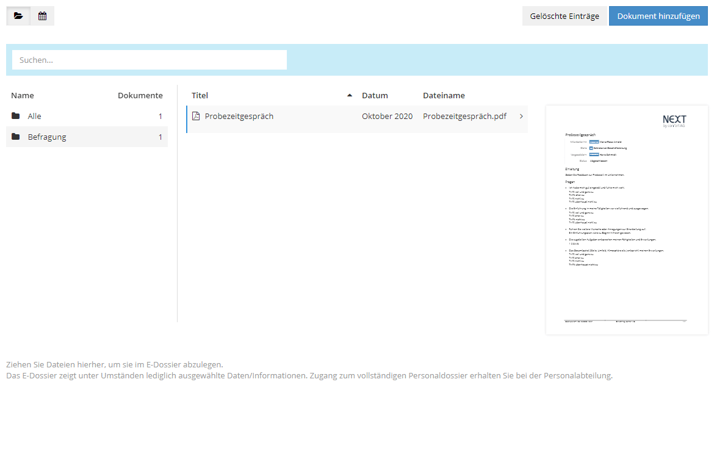Sort documents by the Dateiname column header
The width and height of the screenshot is (714, 476).
pyautogui.click(x=444, y=95)
